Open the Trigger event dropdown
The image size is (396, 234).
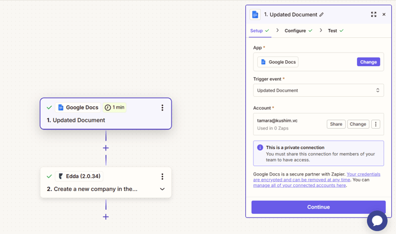pyautogui.click(x=319, y=90)
